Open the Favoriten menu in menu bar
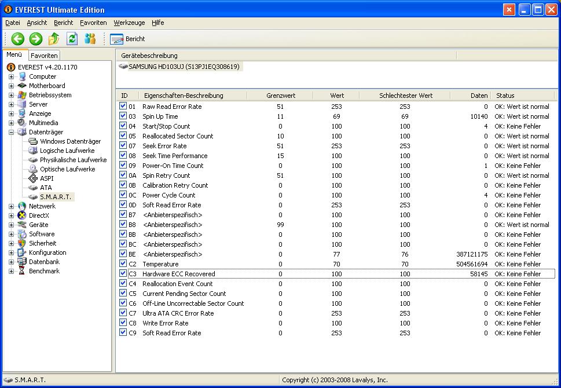This screenshot has width=561, height=388. (93, 23)
